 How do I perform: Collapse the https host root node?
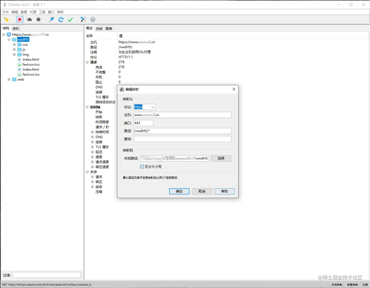(x=4, y=34)
